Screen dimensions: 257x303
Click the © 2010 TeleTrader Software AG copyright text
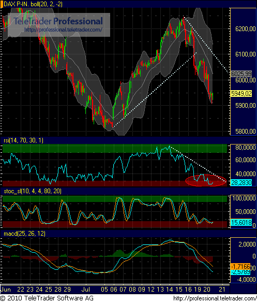pos(47,298)
